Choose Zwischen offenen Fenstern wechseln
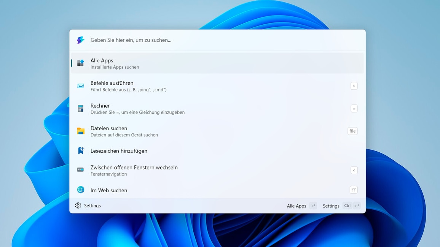 [x=217, y=170]
